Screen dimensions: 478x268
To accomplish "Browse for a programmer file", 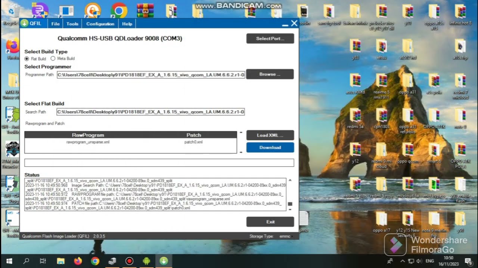I will pos(270,74).
